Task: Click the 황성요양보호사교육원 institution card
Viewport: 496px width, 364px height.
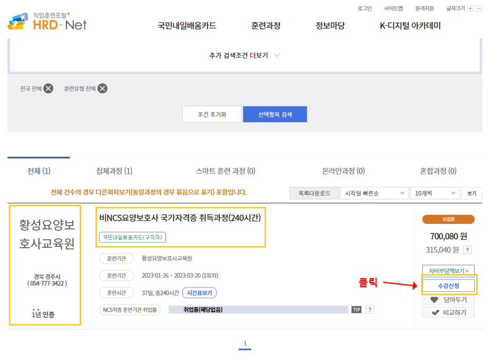Action: point(45,265)
